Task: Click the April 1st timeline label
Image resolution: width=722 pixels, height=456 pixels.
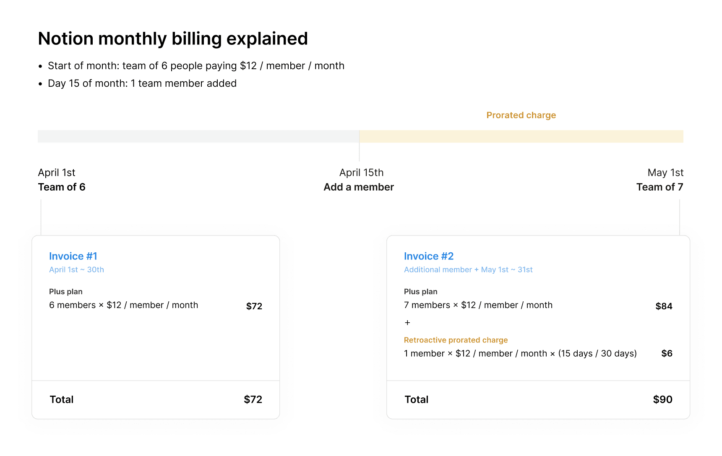Action: (x=57, y=172)
